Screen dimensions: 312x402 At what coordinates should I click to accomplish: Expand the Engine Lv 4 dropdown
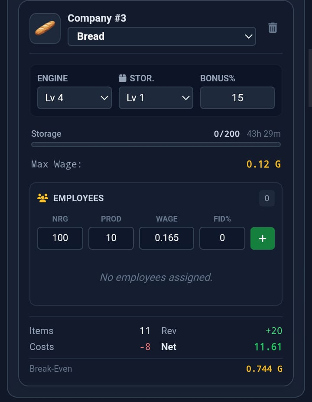click(x=75, y=98)
